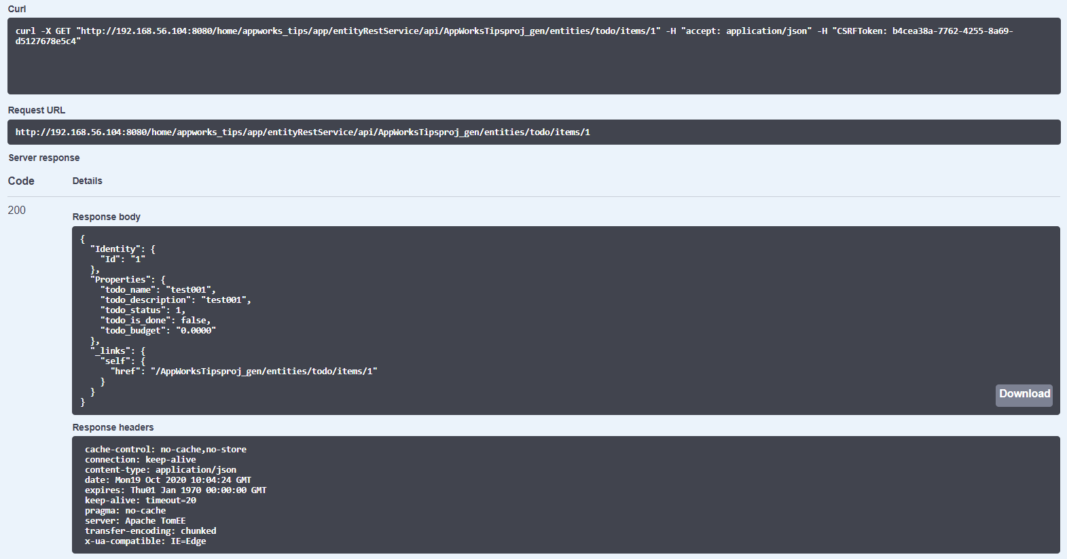Screen dimensions: 1067x559
Task: Click the x-ua-compatible: IE=Edge header
Action: point(145,541)
